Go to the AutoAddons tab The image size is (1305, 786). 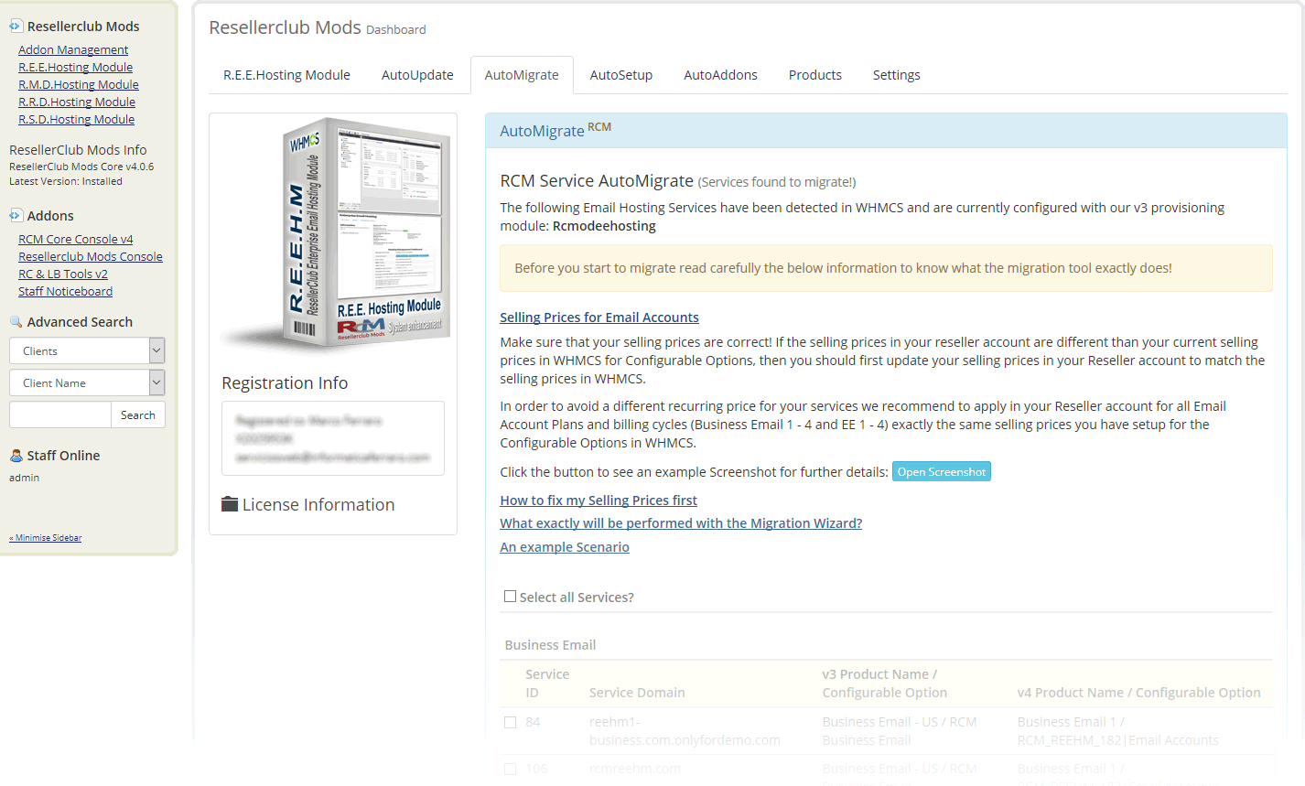[x=721, y=75]
